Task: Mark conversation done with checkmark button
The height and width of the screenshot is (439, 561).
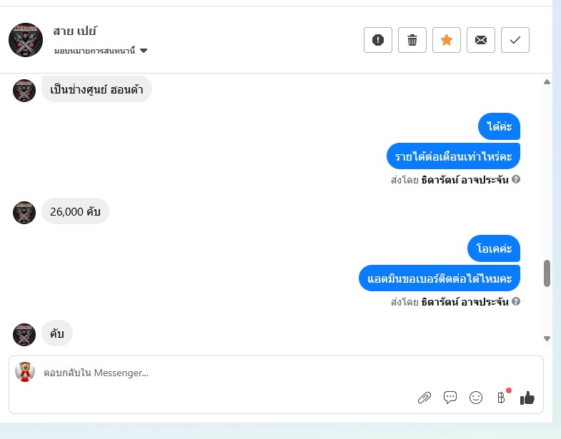Action: pos(515,40)
